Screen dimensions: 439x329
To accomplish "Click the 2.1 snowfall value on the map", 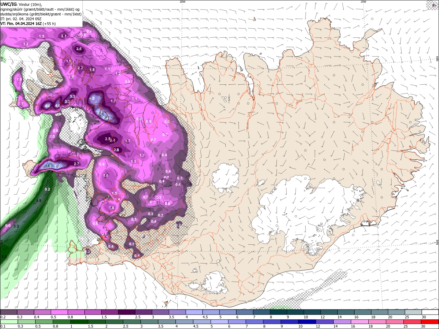I will (x=64, y=36).
